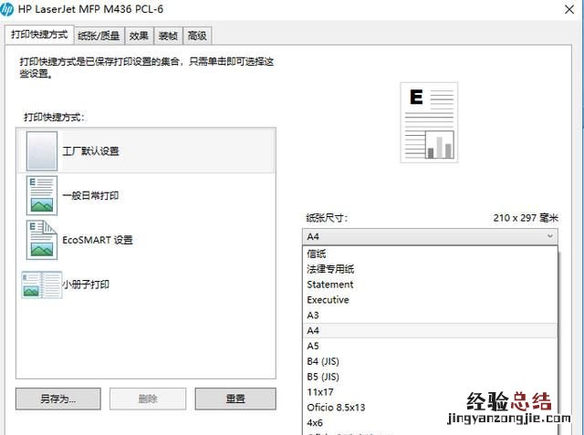Select the 一般日常打印 shortcut text
The width and height of the screenshot is (584, 435).
click(x=90, y=196)
